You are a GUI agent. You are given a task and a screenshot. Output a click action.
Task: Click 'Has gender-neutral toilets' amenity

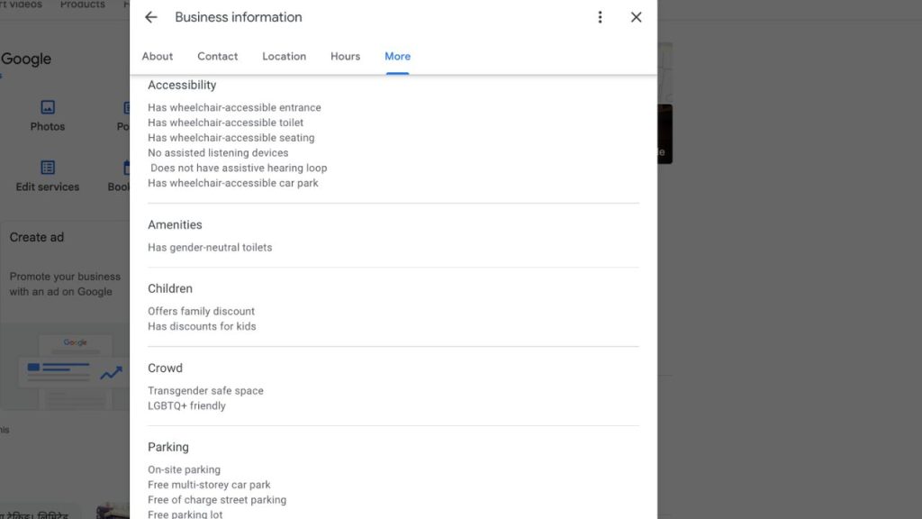[210, 247]
